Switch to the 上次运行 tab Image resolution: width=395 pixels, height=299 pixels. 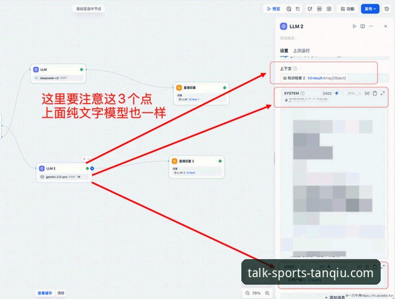(301, 50)
